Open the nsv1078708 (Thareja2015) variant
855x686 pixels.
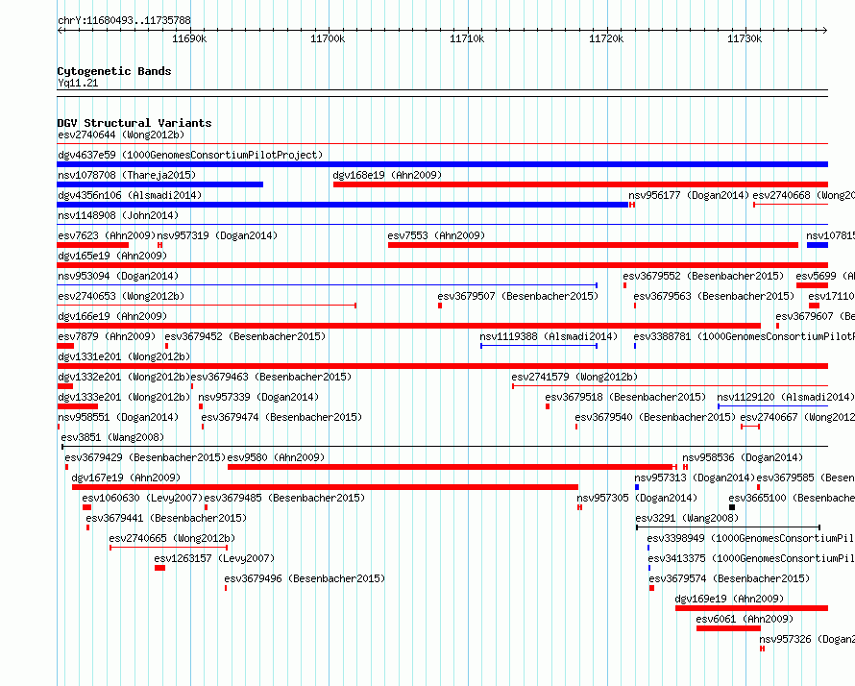pos(127,175)
